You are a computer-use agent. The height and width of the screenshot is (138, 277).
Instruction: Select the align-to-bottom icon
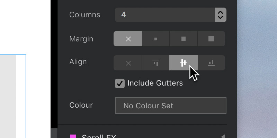pos(211,63)
